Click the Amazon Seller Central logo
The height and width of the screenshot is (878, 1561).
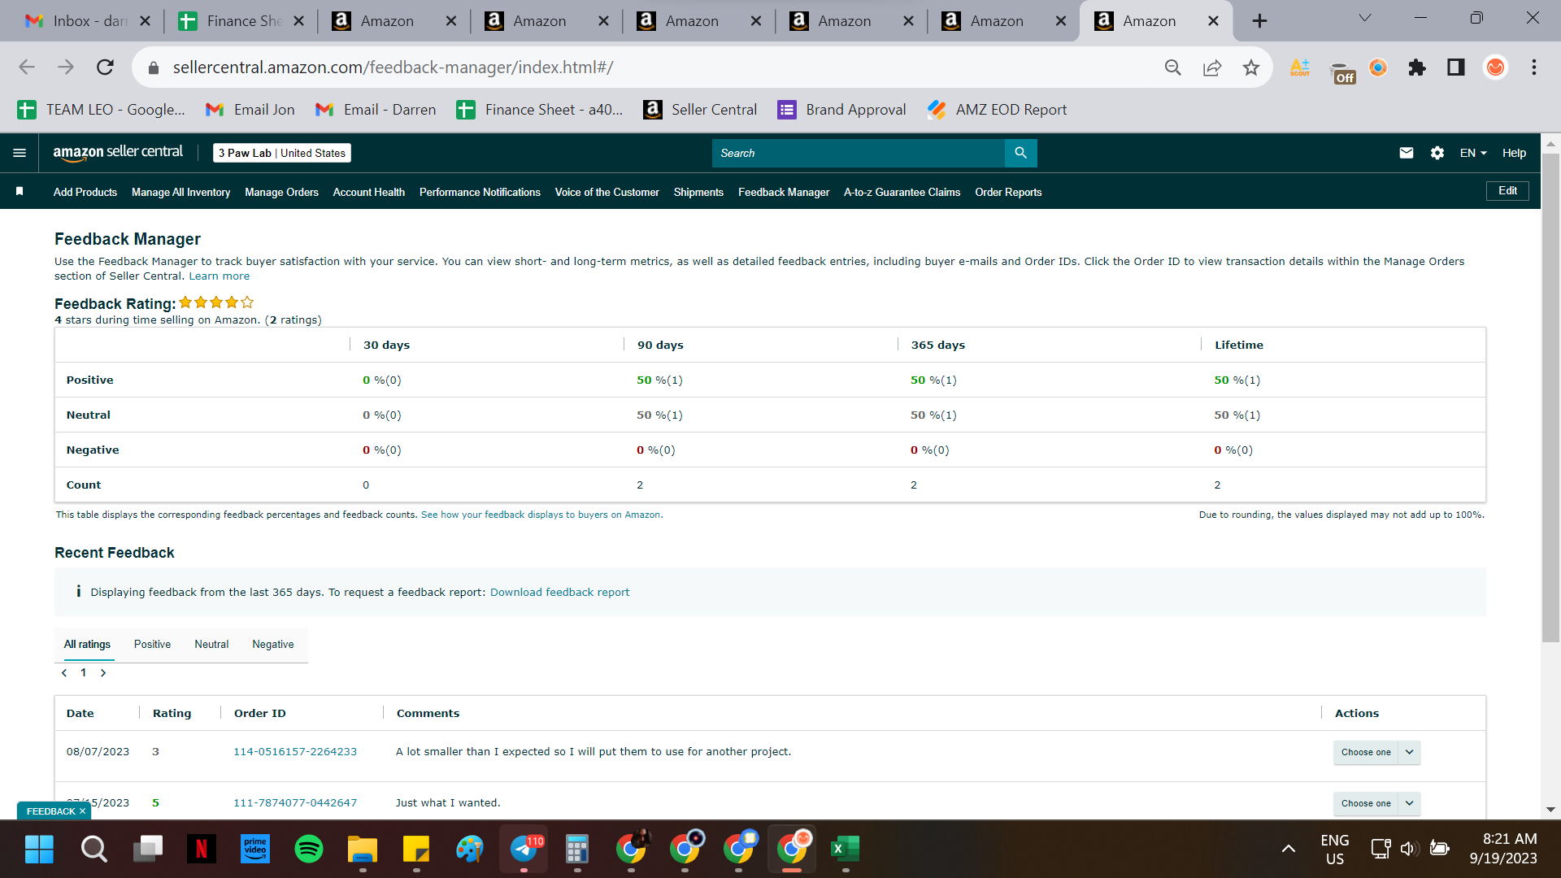[x=118, y=152]
